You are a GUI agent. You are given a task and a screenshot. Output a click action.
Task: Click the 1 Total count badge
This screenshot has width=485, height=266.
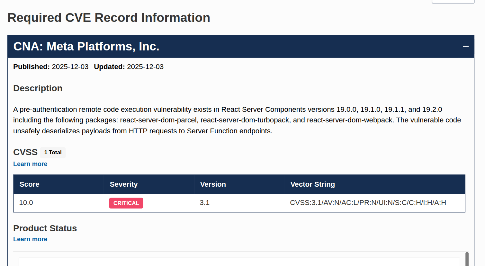tap(53, 153)
